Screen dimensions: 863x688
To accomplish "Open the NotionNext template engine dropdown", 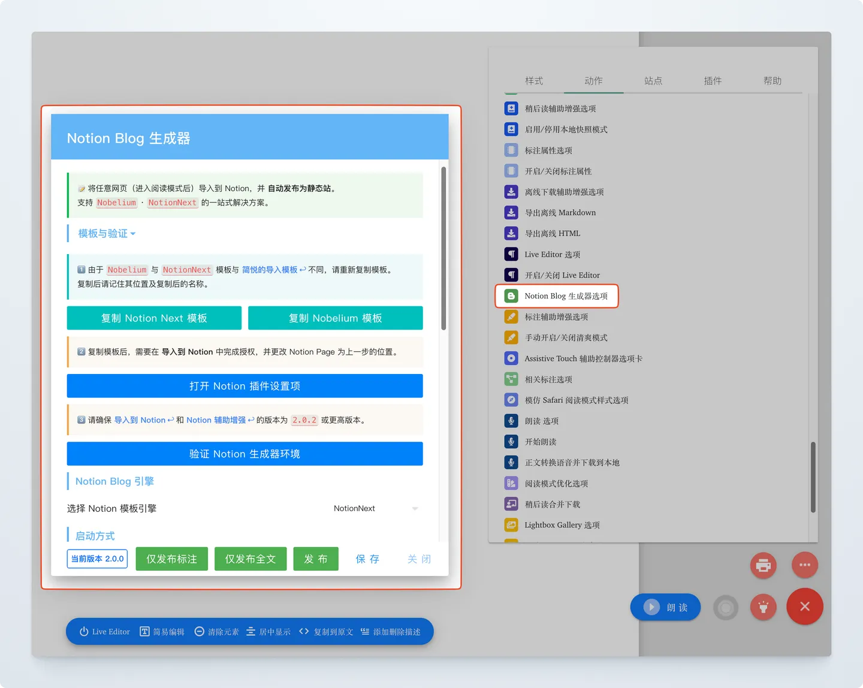I will pyautogui.click(x=376, y=508).
